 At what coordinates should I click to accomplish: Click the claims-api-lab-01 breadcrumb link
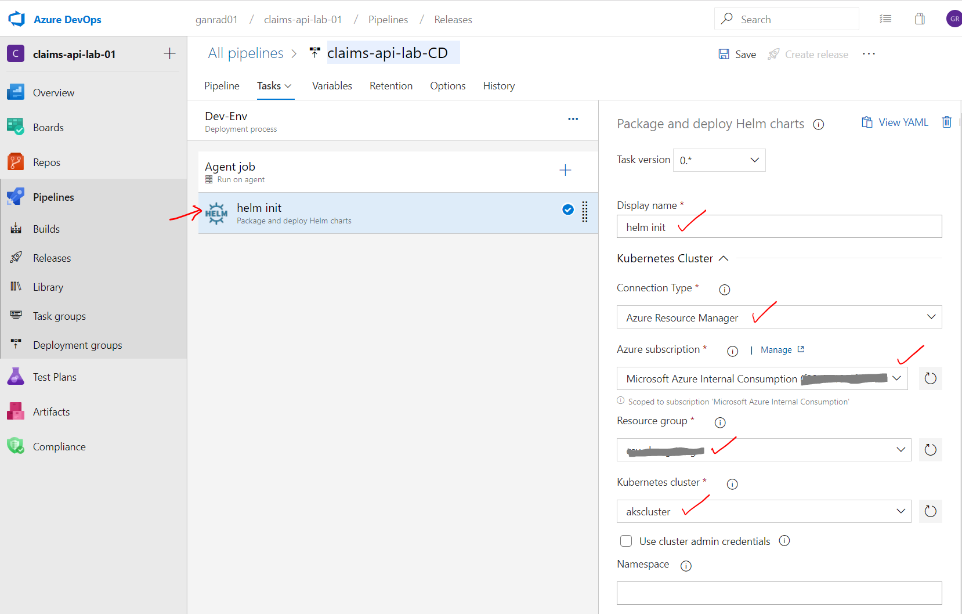303,20
